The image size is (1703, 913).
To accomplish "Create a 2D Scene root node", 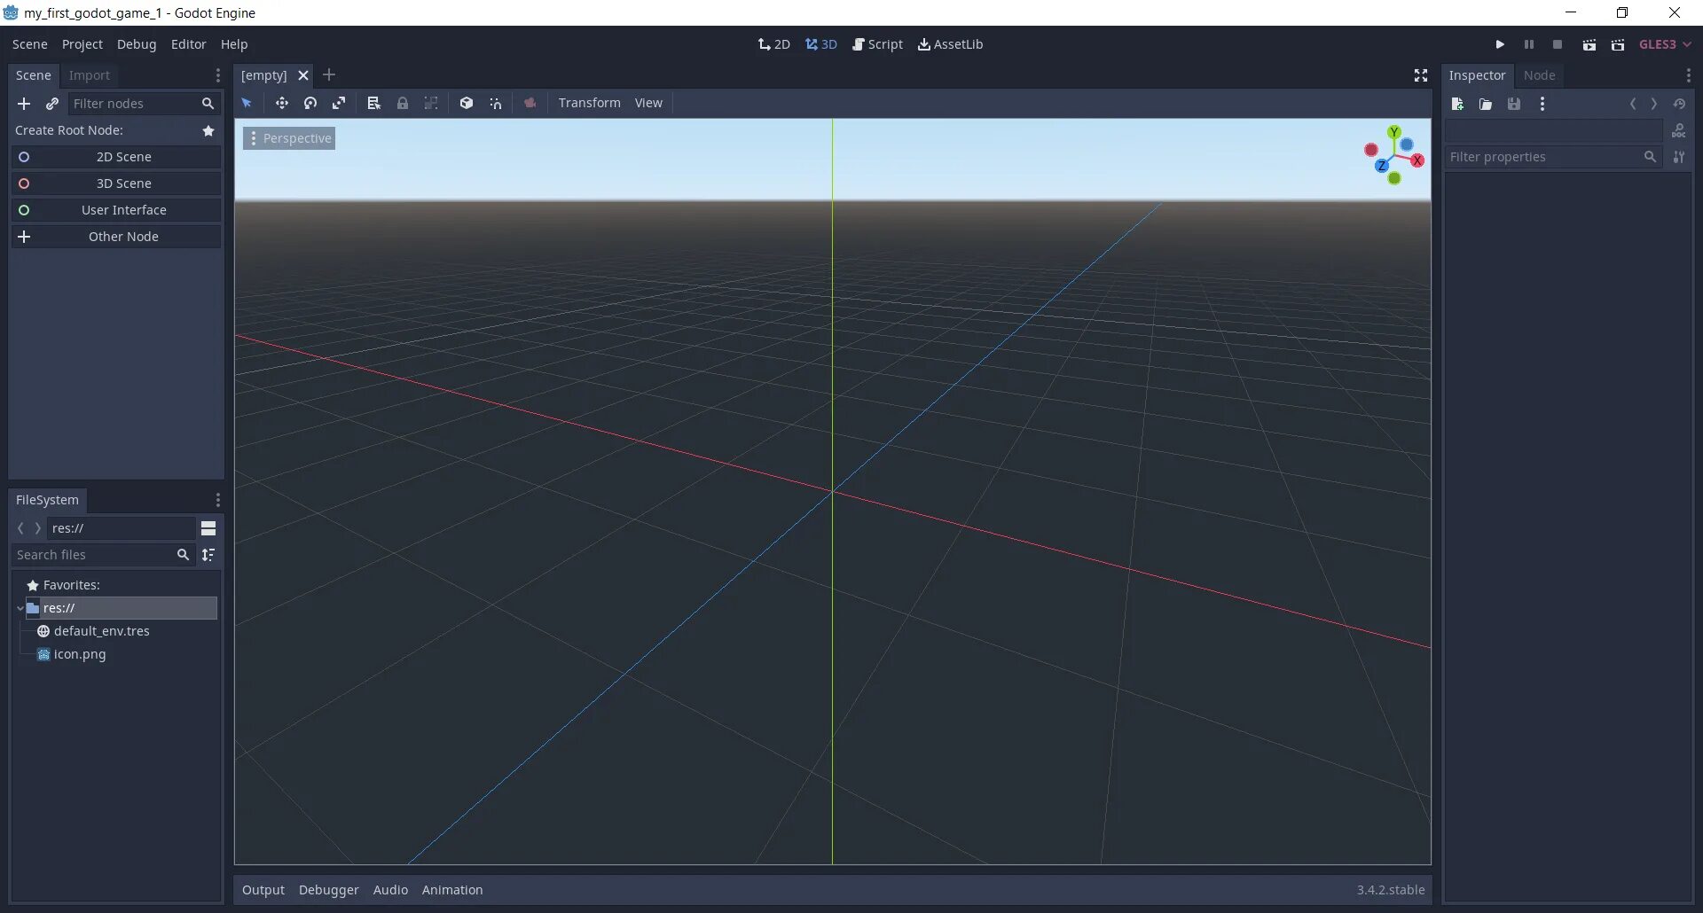I will click(116, 157).
